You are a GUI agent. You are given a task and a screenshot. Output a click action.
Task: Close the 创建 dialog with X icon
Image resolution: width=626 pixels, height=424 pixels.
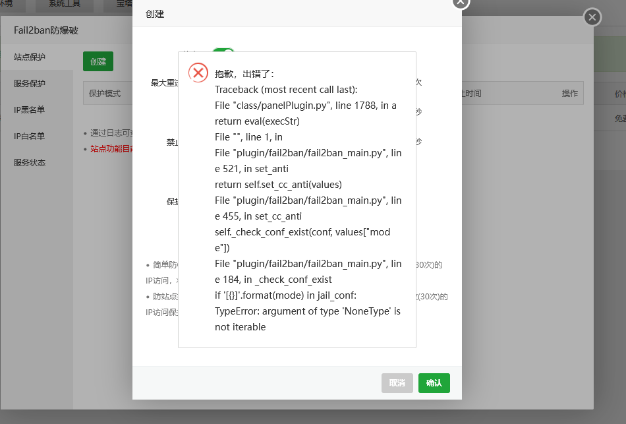click(x=461, y=3)
